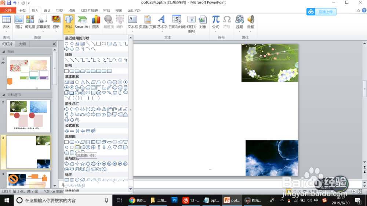This screenshot has height=206, width=367.
Task: Pick the double arrow line shape
Action: [77, 60]
